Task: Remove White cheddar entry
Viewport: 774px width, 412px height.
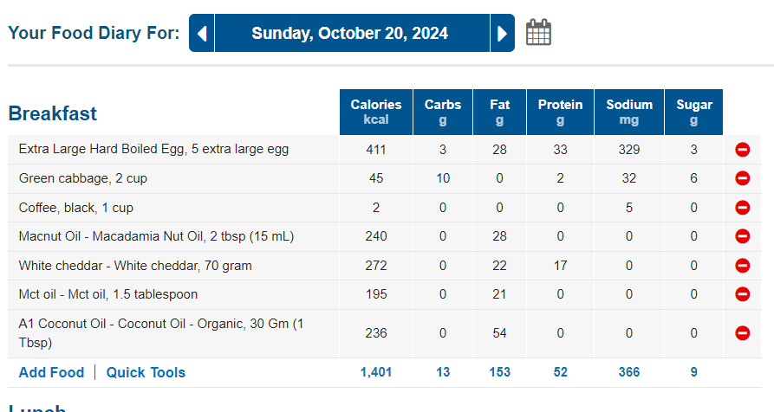Action: click(742, 266)
